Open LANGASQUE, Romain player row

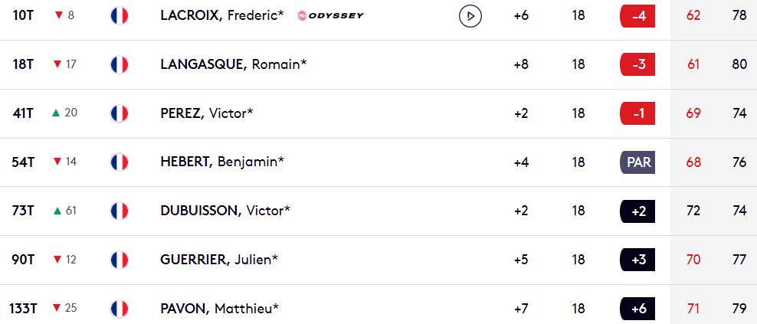[x=378, y=64]
